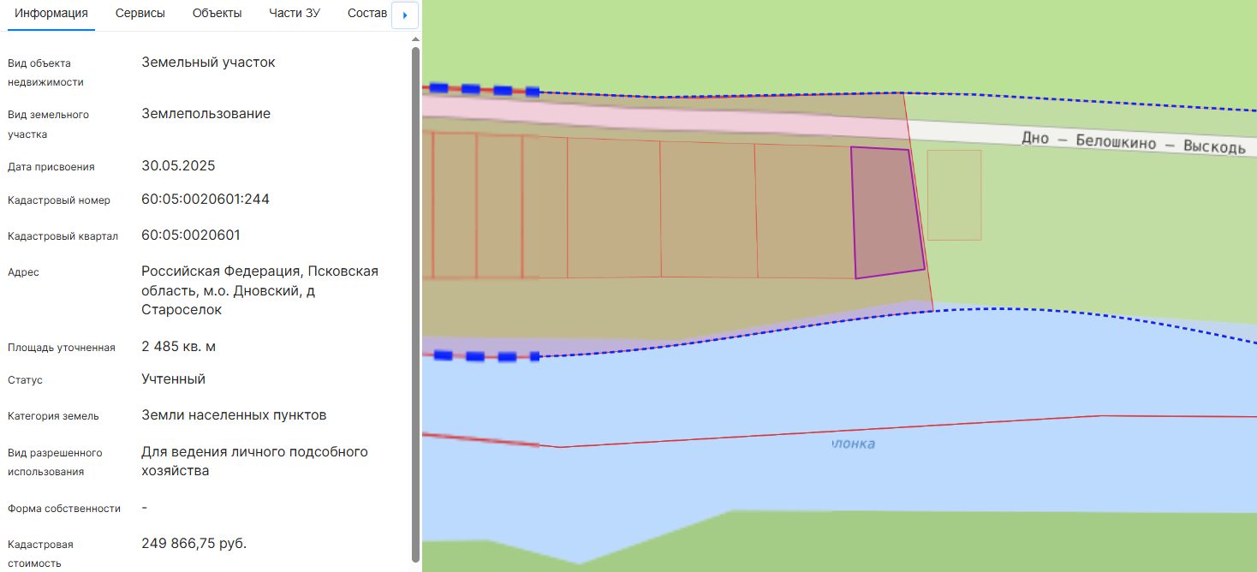Click the label Кадастровый номер
This screenshot has width=1257, height=572.
tap(59, 200)
